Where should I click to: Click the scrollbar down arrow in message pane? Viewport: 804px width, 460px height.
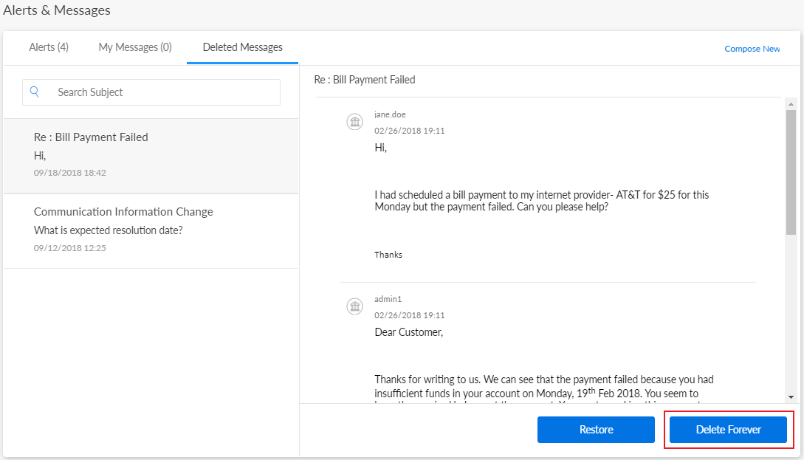791,397
